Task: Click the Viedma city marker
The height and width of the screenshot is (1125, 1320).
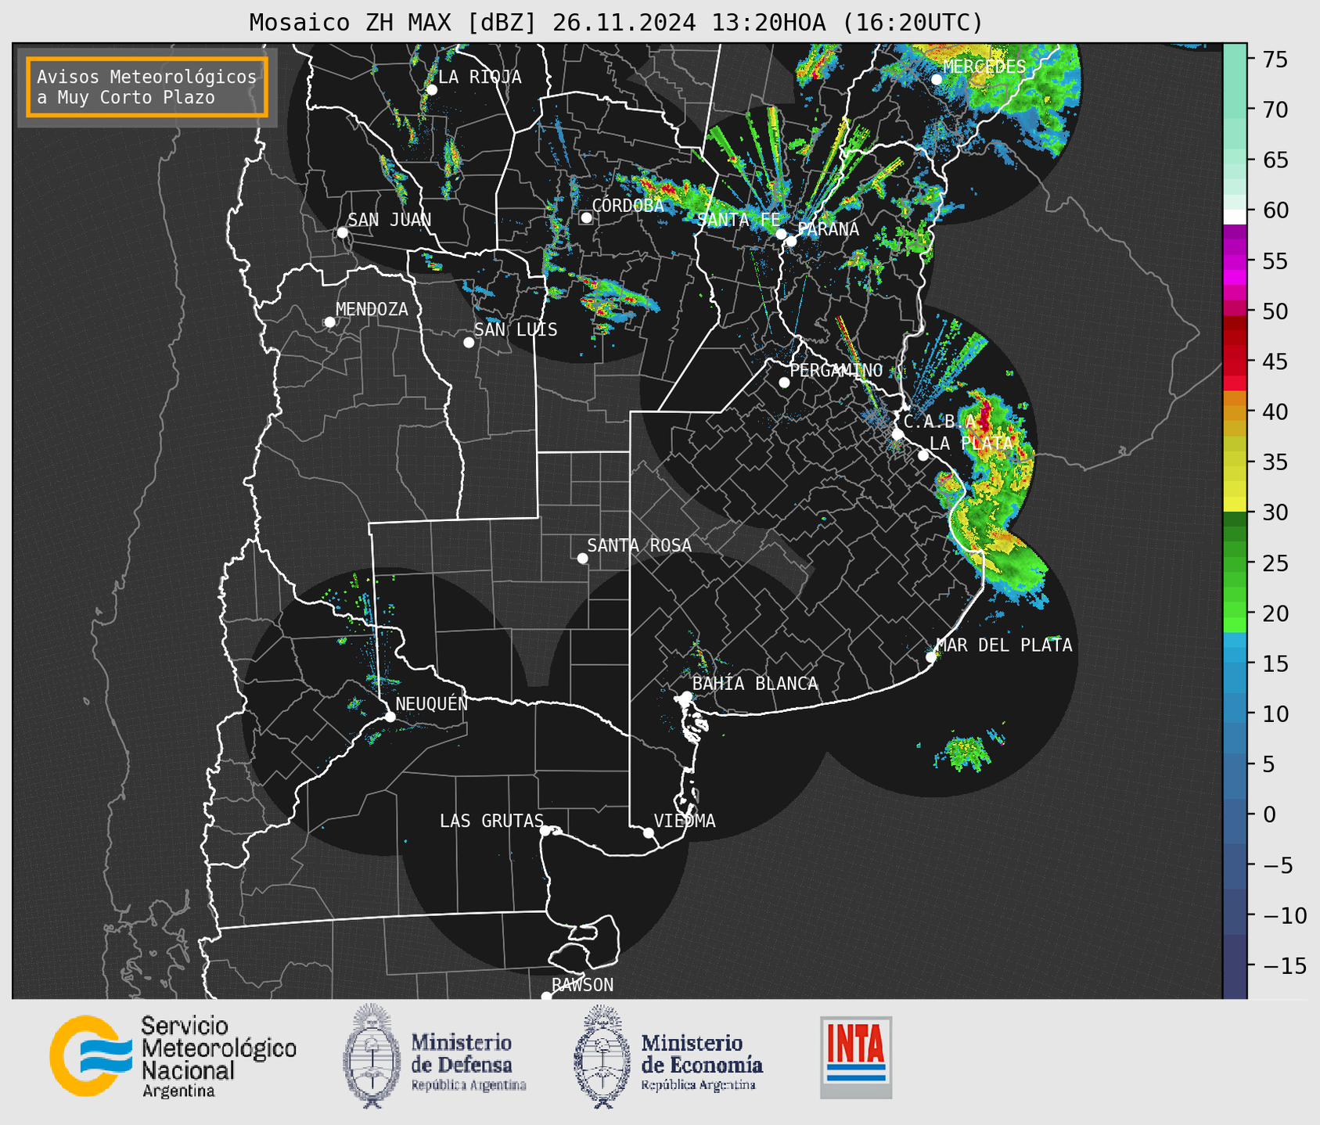Action: (649, 833)
